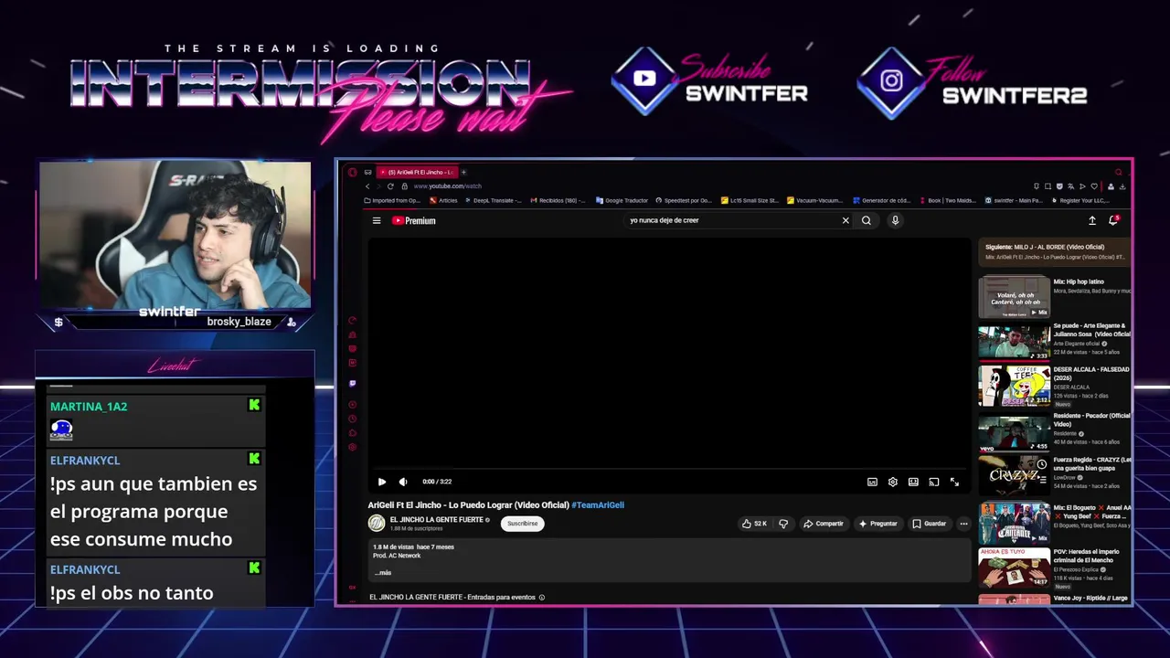Open a new browser tab
Viewport: 1170px width, 658px height.
point(463,172)
